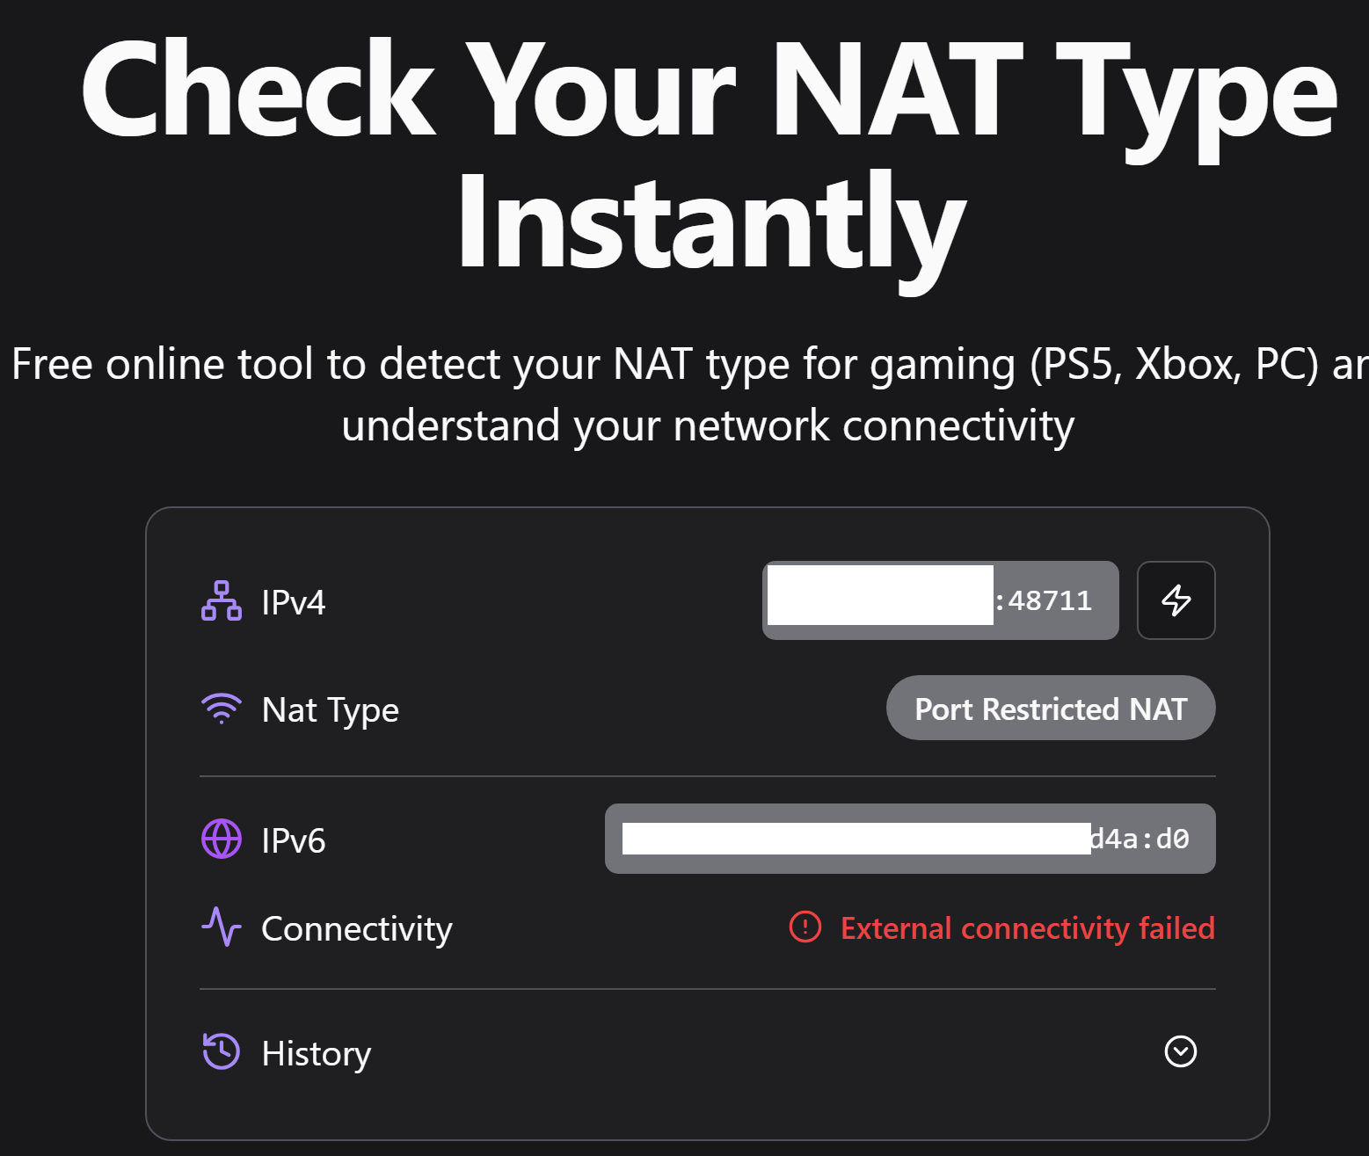Click the External connectivity failed message
This screenshot has width=1369, height=1156.
pyautogui.click(x=1028, y=927)
